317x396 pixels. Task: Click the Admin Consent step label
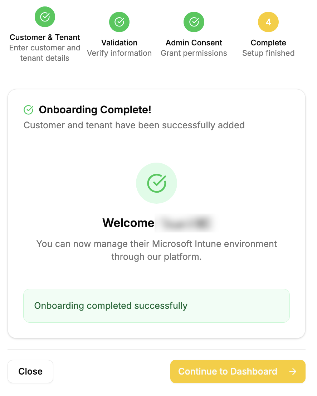tap(194, 43)
